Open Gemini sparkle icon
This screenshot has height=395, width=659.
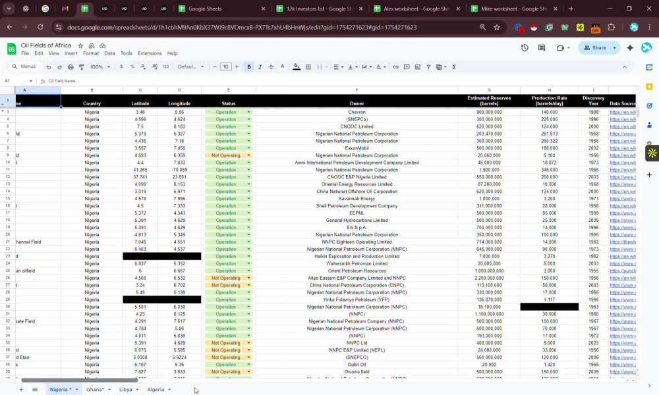pyautogui.click(x=629, y=48)
